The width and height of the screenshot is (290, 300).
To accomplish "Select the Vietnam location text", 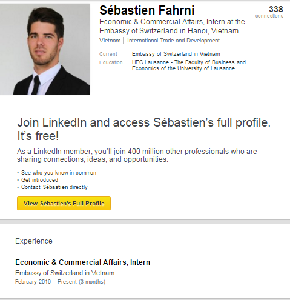I will click(110, 41).
